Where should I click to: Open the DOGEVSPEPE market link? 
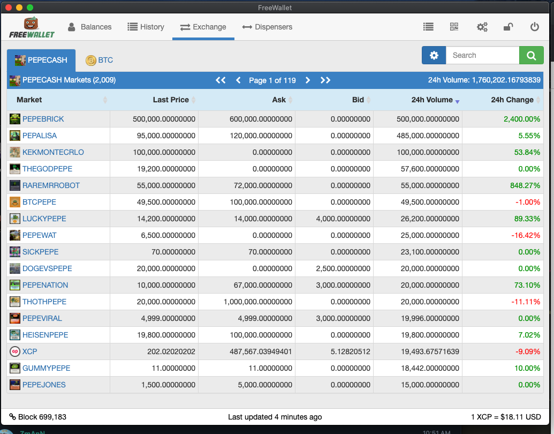click(x=47, y=268)
